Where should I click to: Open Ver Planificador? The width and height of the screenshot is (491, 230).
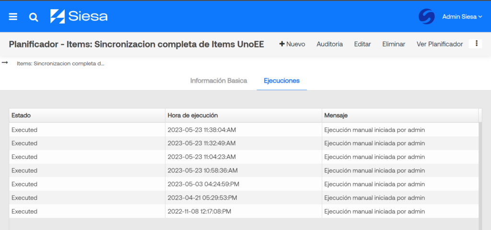coord(440,44)
